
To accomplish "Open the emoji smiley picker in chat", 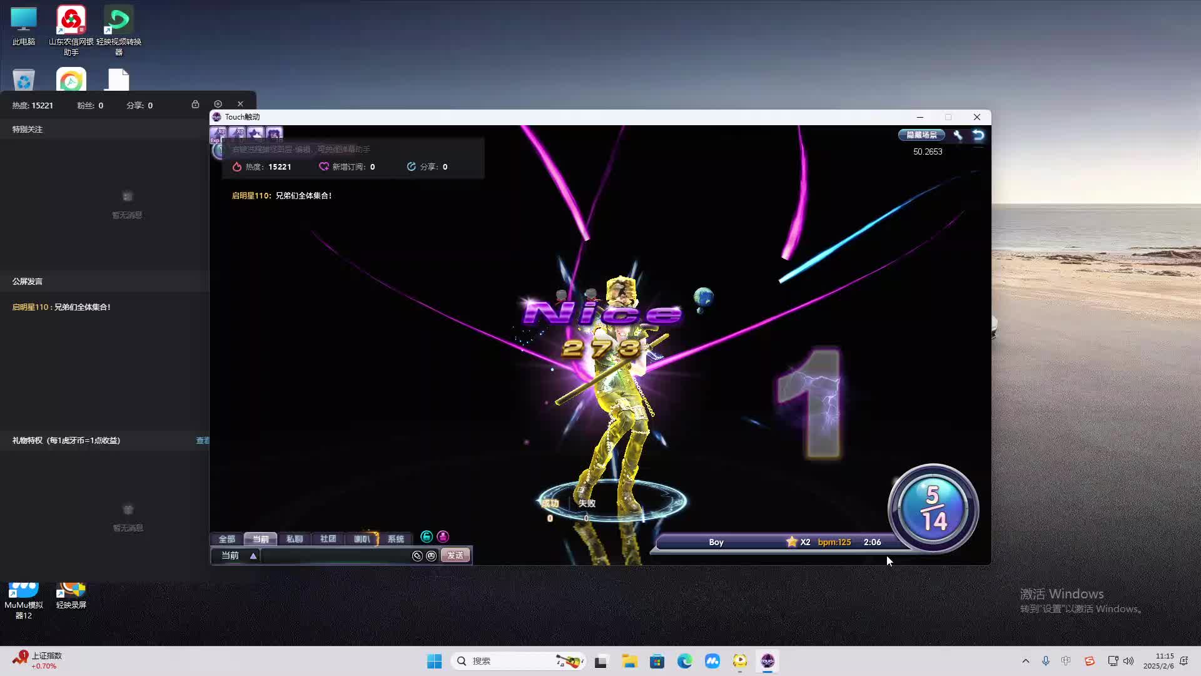I will [431, 556].
